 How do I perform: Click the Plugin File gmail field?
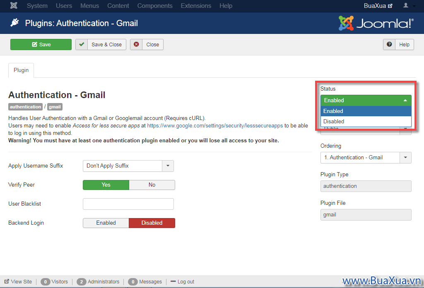[x=366, y=215]
